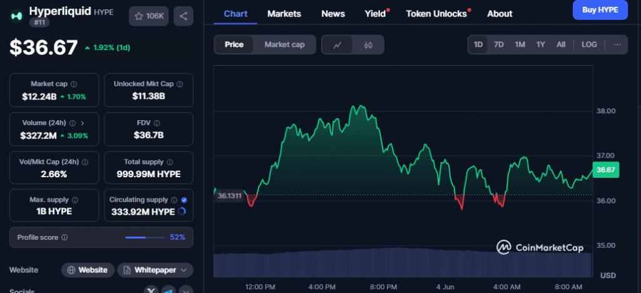Open the chart more options ellipsis

pos(617,44)
